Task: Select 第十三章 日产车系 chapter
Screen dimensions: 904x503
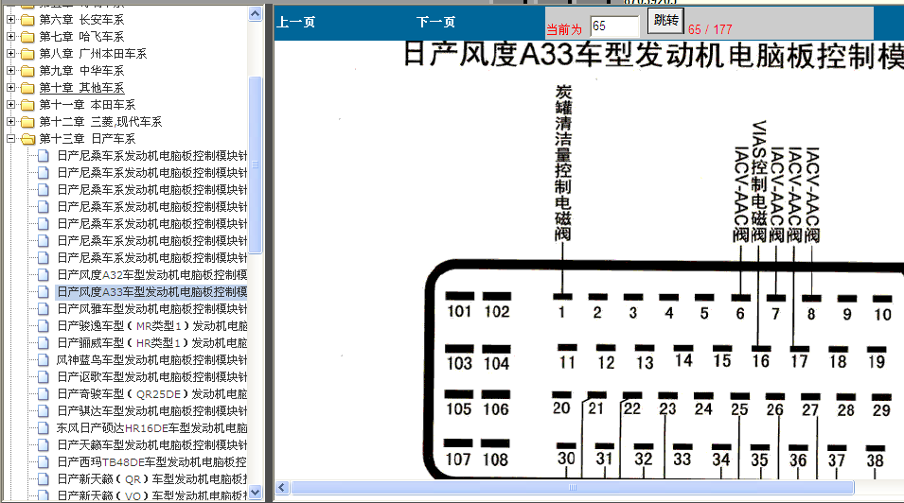Action: pyautogui.click(x=87, y=139)
